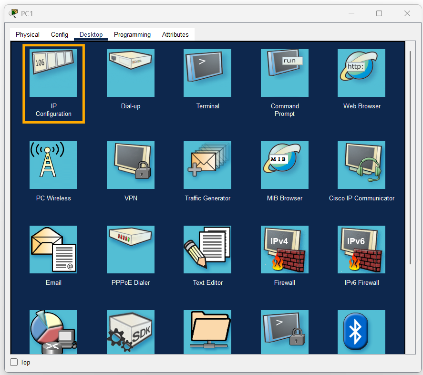The width and height of the screenshot is (423, 375).
Task: Switch to the Physical tab
Action: [x=27, y=34]
